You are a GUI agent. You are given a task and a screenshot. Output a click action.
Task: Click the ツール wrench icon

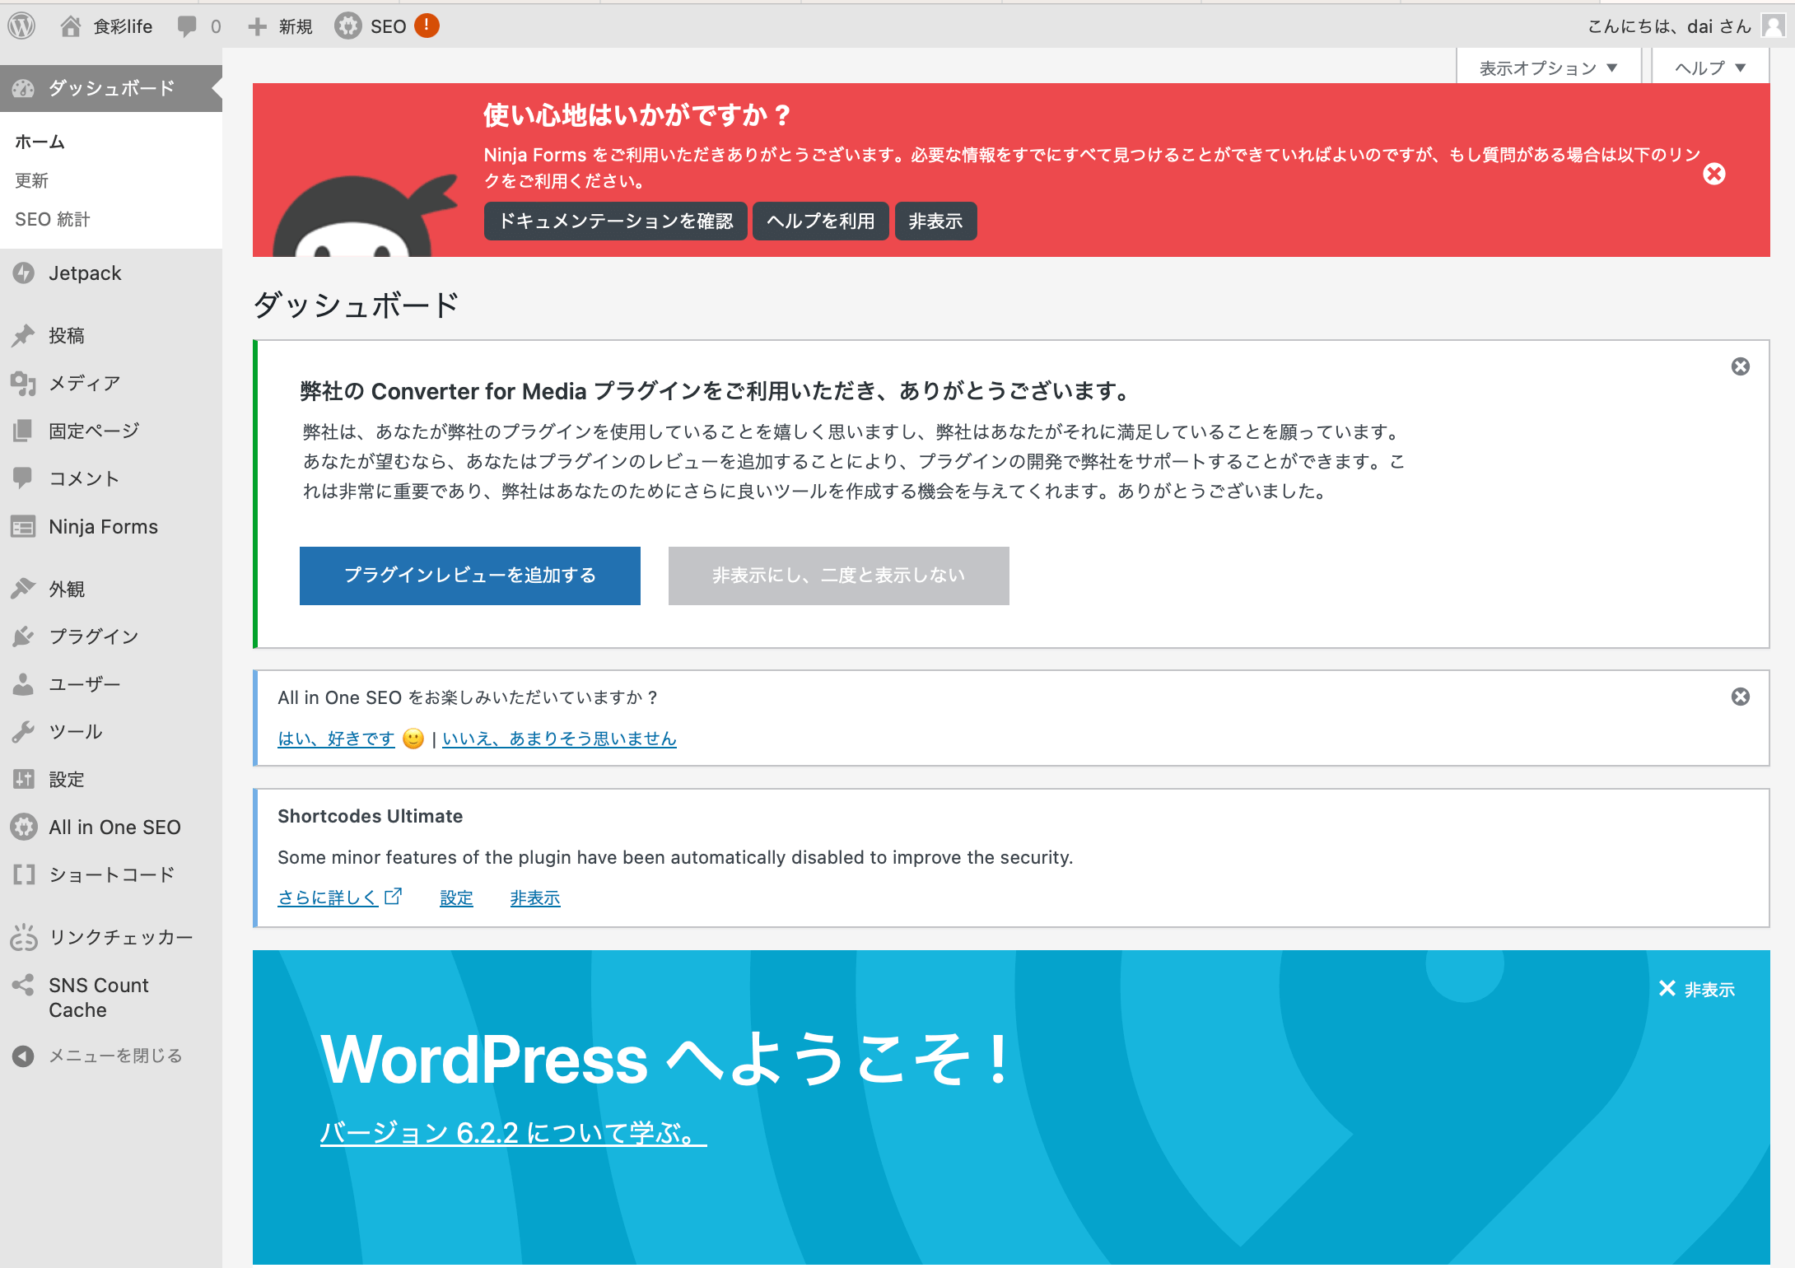(24, 731)
